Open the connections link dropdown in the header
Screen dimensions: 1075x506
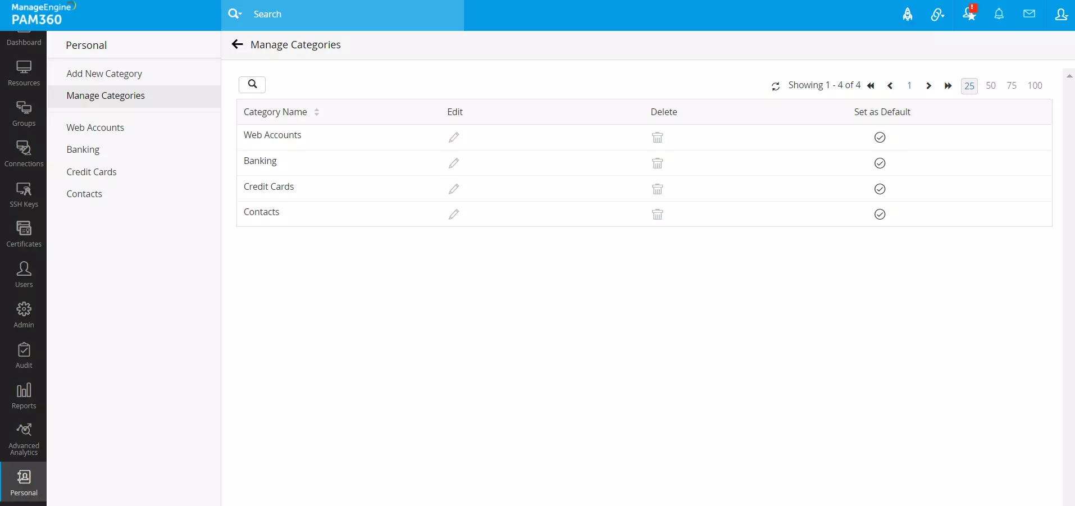937,14
